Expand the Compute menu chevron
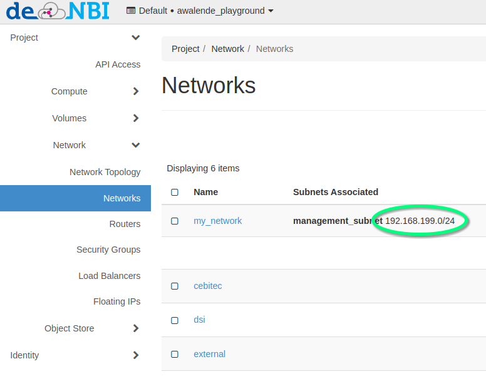 tap(136, 91)
